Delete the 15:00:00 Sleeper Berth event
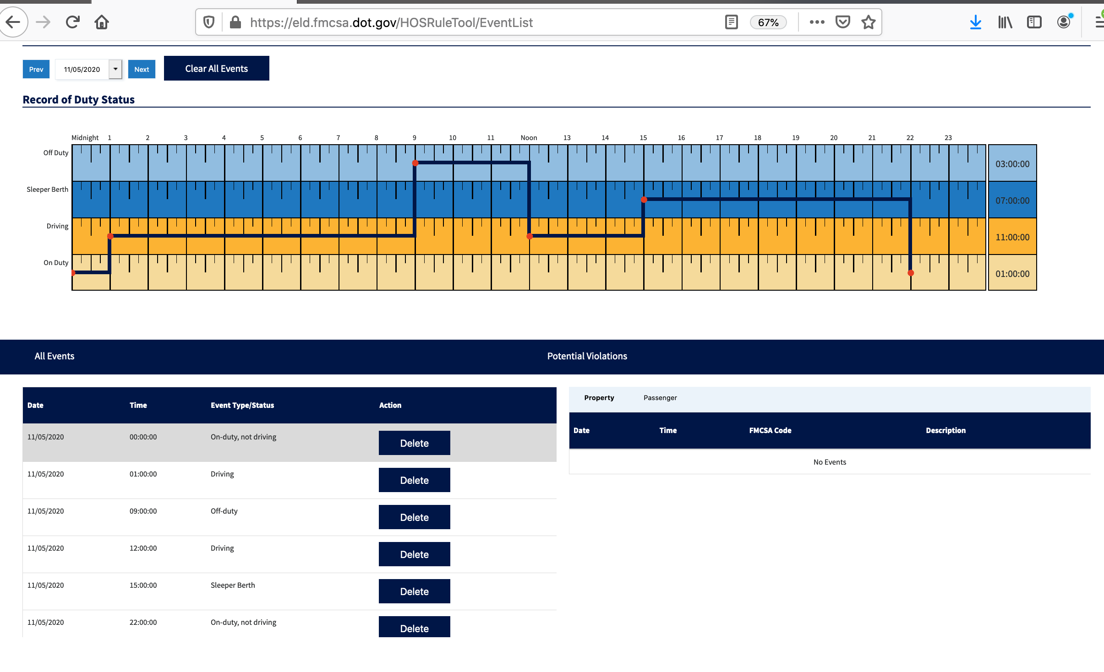Image resolution: width=1104 pixels, height=672 pixels. pyautogui.click(x=415, y=591)
